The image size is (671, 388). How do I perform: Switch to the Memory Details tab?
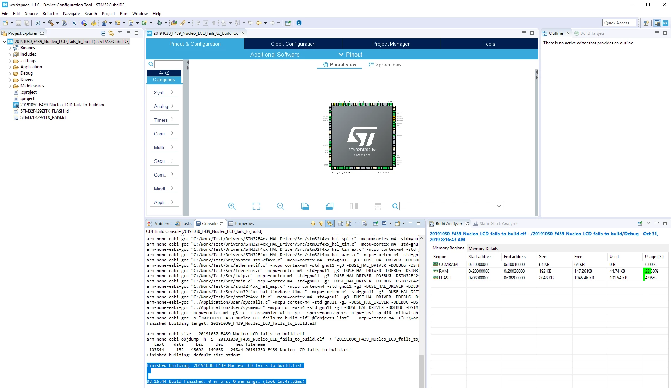(483, 248)
